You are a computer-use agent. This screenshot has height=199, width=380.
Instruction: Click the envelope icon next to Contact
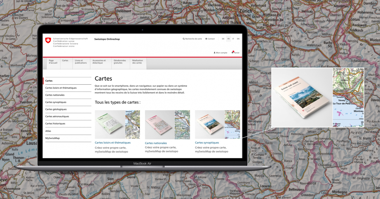(x=206, y=39)
